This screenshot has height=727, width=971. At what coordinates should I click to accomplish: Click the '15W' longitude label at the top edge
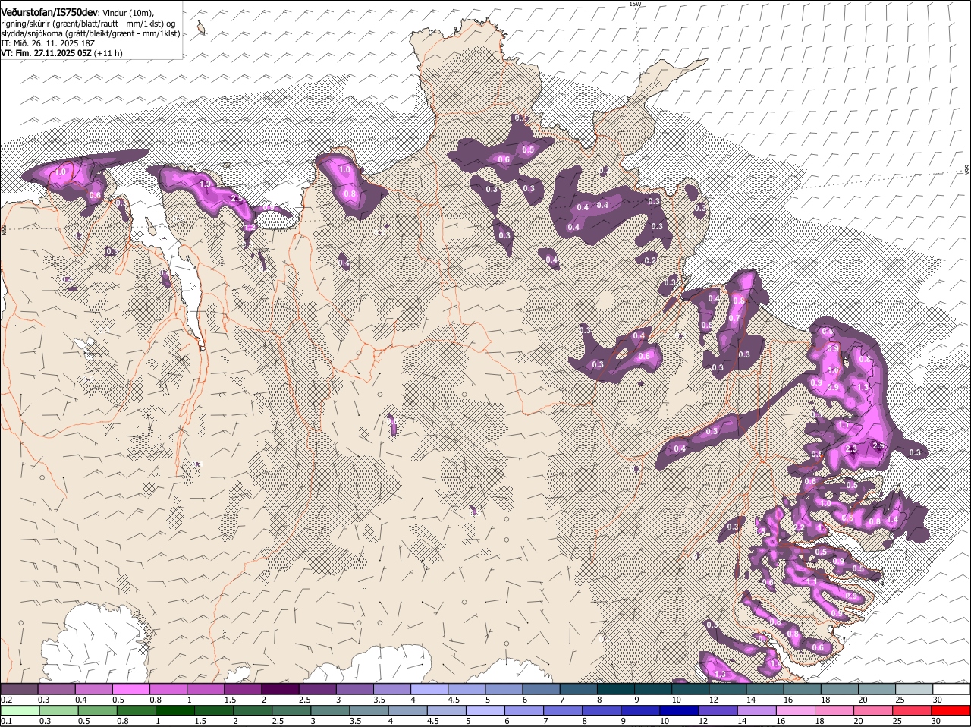click(635, 4)
